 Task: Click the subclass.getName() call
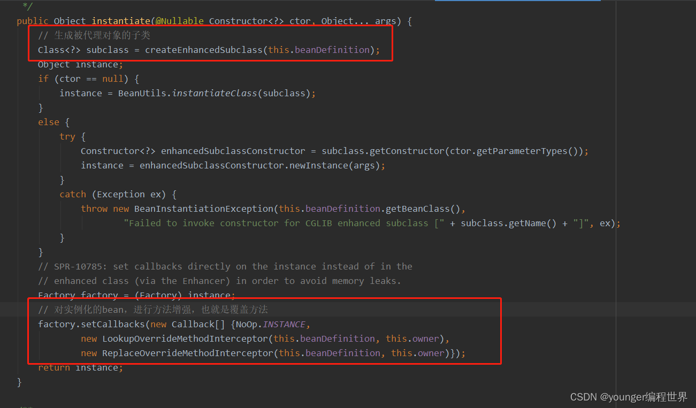tap(509, 223)
